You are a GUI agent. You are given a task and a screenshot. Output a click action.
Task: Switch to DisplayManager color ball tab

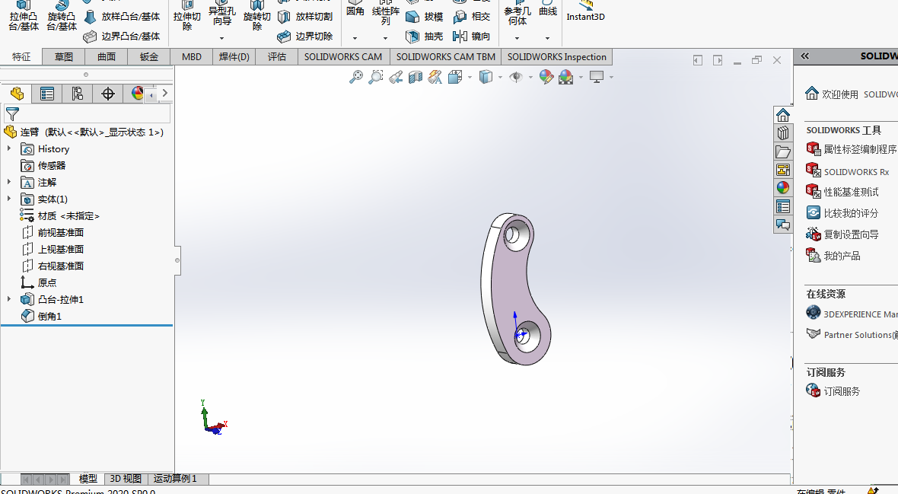[x=136, y=94]
